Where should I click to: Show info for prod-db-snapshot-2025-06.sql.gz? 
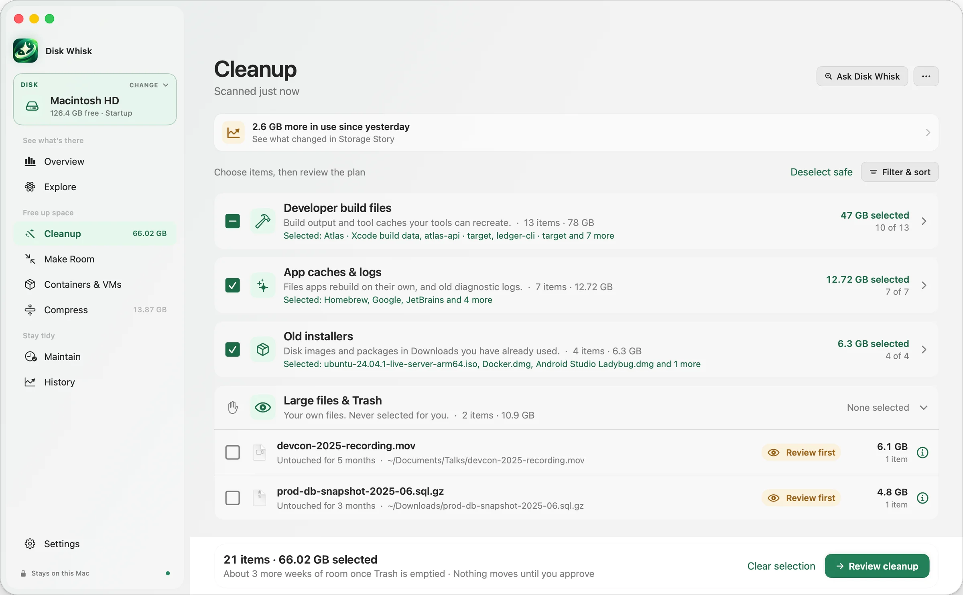(922, 498)
